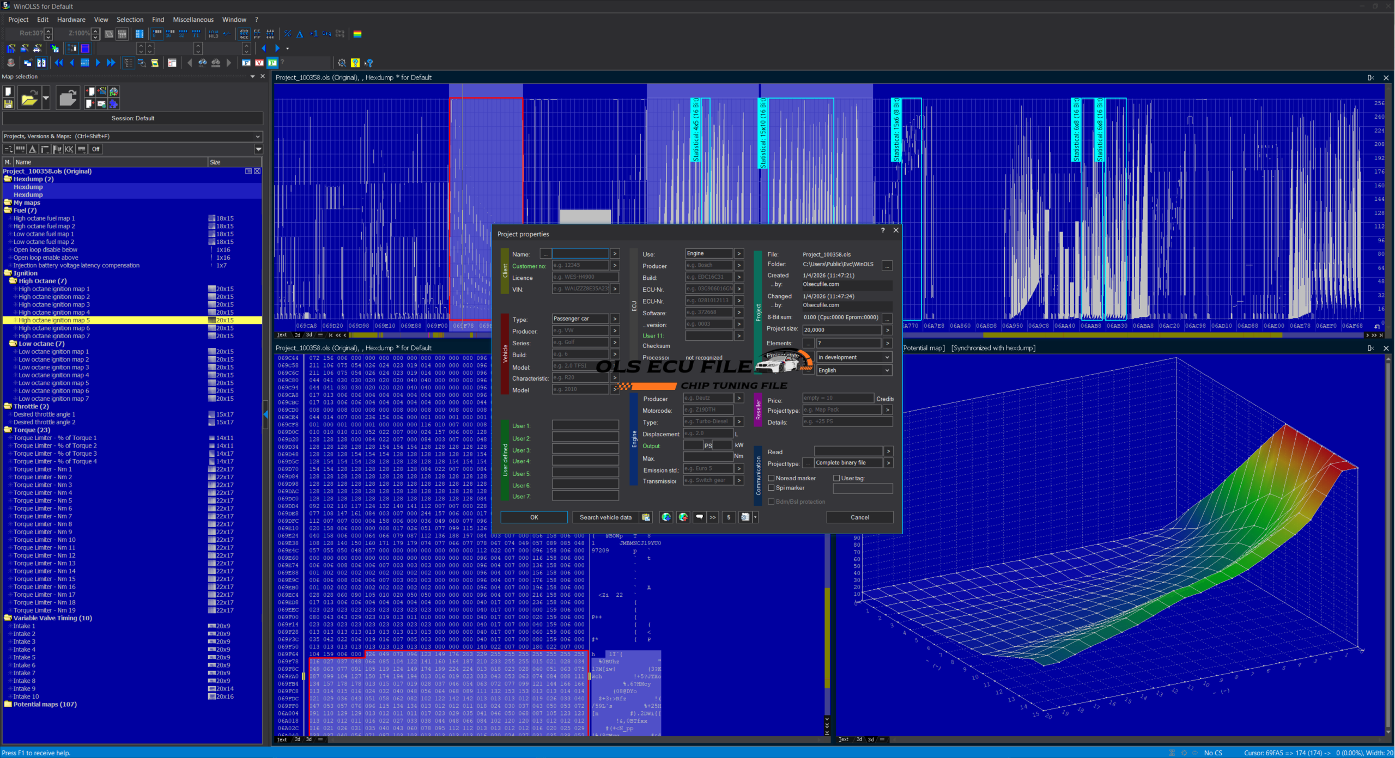This screenshot has height=758, width=1395.
Task: Enable the Noread marker checkbox
Action: pyautogui.click(x=771, y=478)
